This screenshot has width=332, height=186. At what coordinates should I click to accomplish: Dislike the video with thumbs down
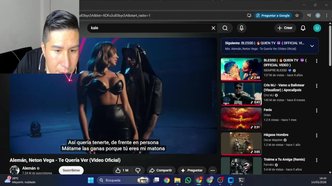pyautogui.click(x=138, y=170)
